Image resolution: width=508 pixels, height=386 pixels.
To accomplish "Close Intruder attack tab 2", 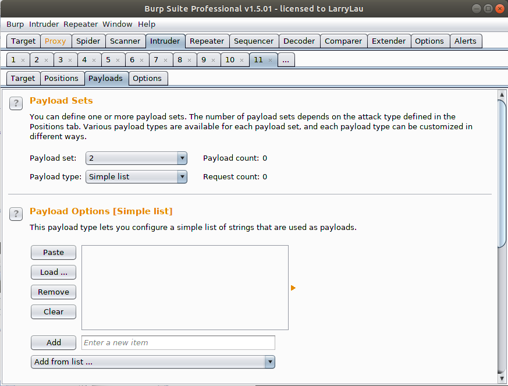I will 47,61.
